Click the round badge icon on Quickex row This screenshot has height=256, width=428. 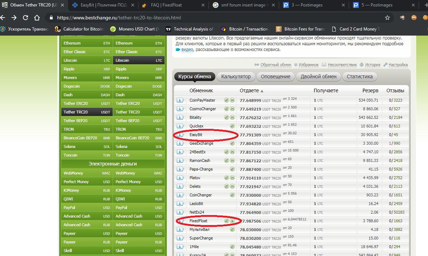point(232,126)
